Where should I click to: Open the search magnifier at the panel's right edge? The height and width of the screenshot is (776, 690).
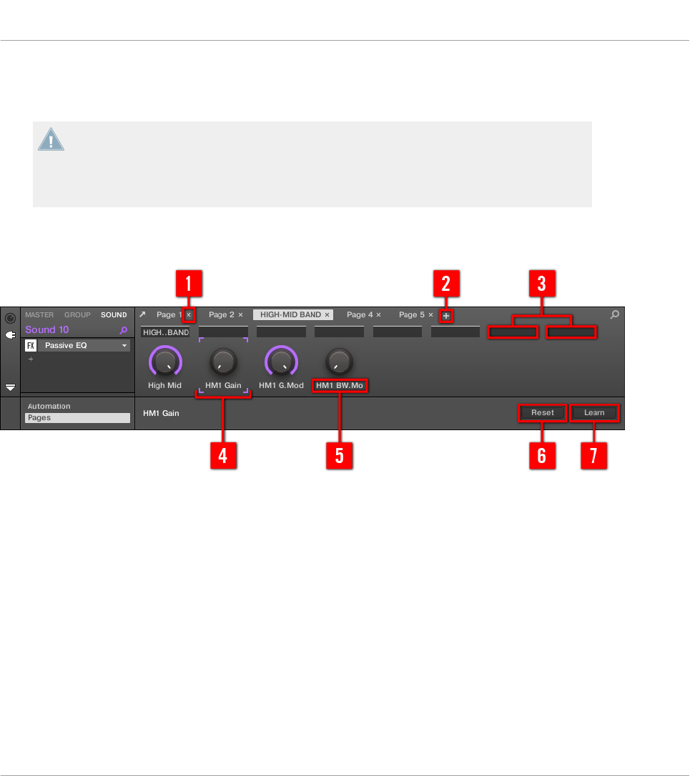click(615, 314)
